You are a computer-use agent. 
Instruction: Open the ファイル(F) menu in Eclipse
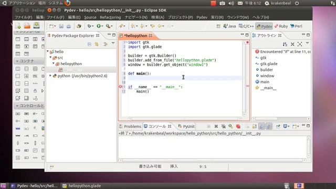56,17
